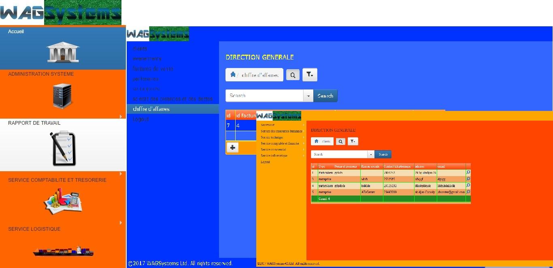The width and height of the screenshot is (553, 268).
Task: Click the WAGSystems logo in blue window
Action: coord(158,34)
